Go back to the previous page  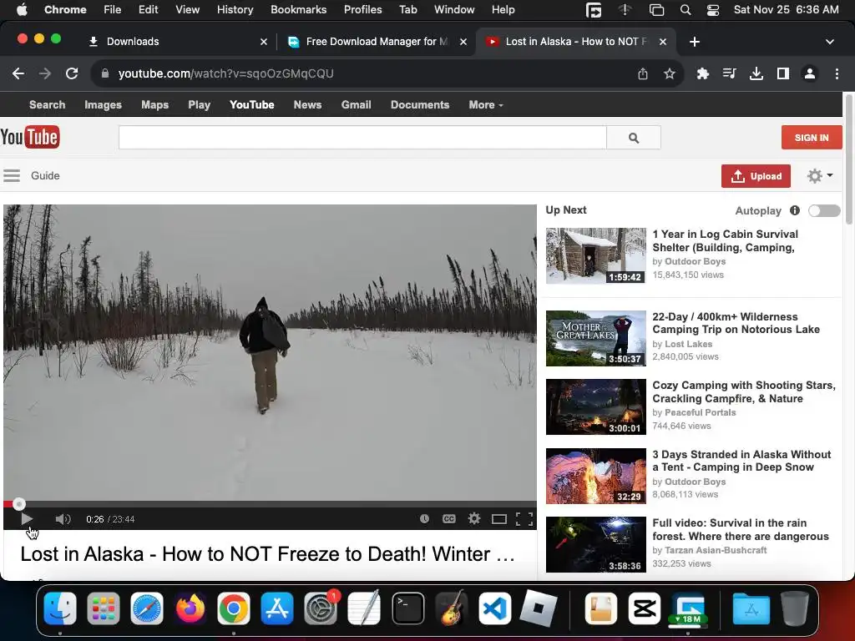point(18,73)
